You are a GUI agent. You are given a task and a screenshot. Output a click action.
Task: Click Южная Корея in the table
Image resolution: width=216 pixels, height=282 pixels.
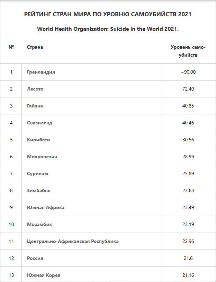44,275
